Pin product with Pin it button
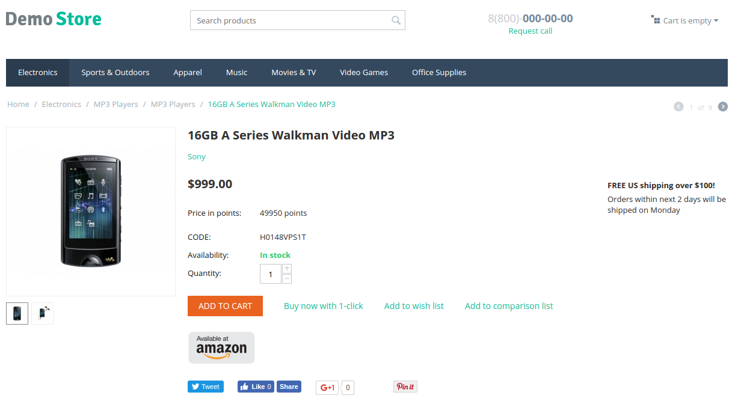Viewport: 732px width, 410px height. click(x=405, y=387)
